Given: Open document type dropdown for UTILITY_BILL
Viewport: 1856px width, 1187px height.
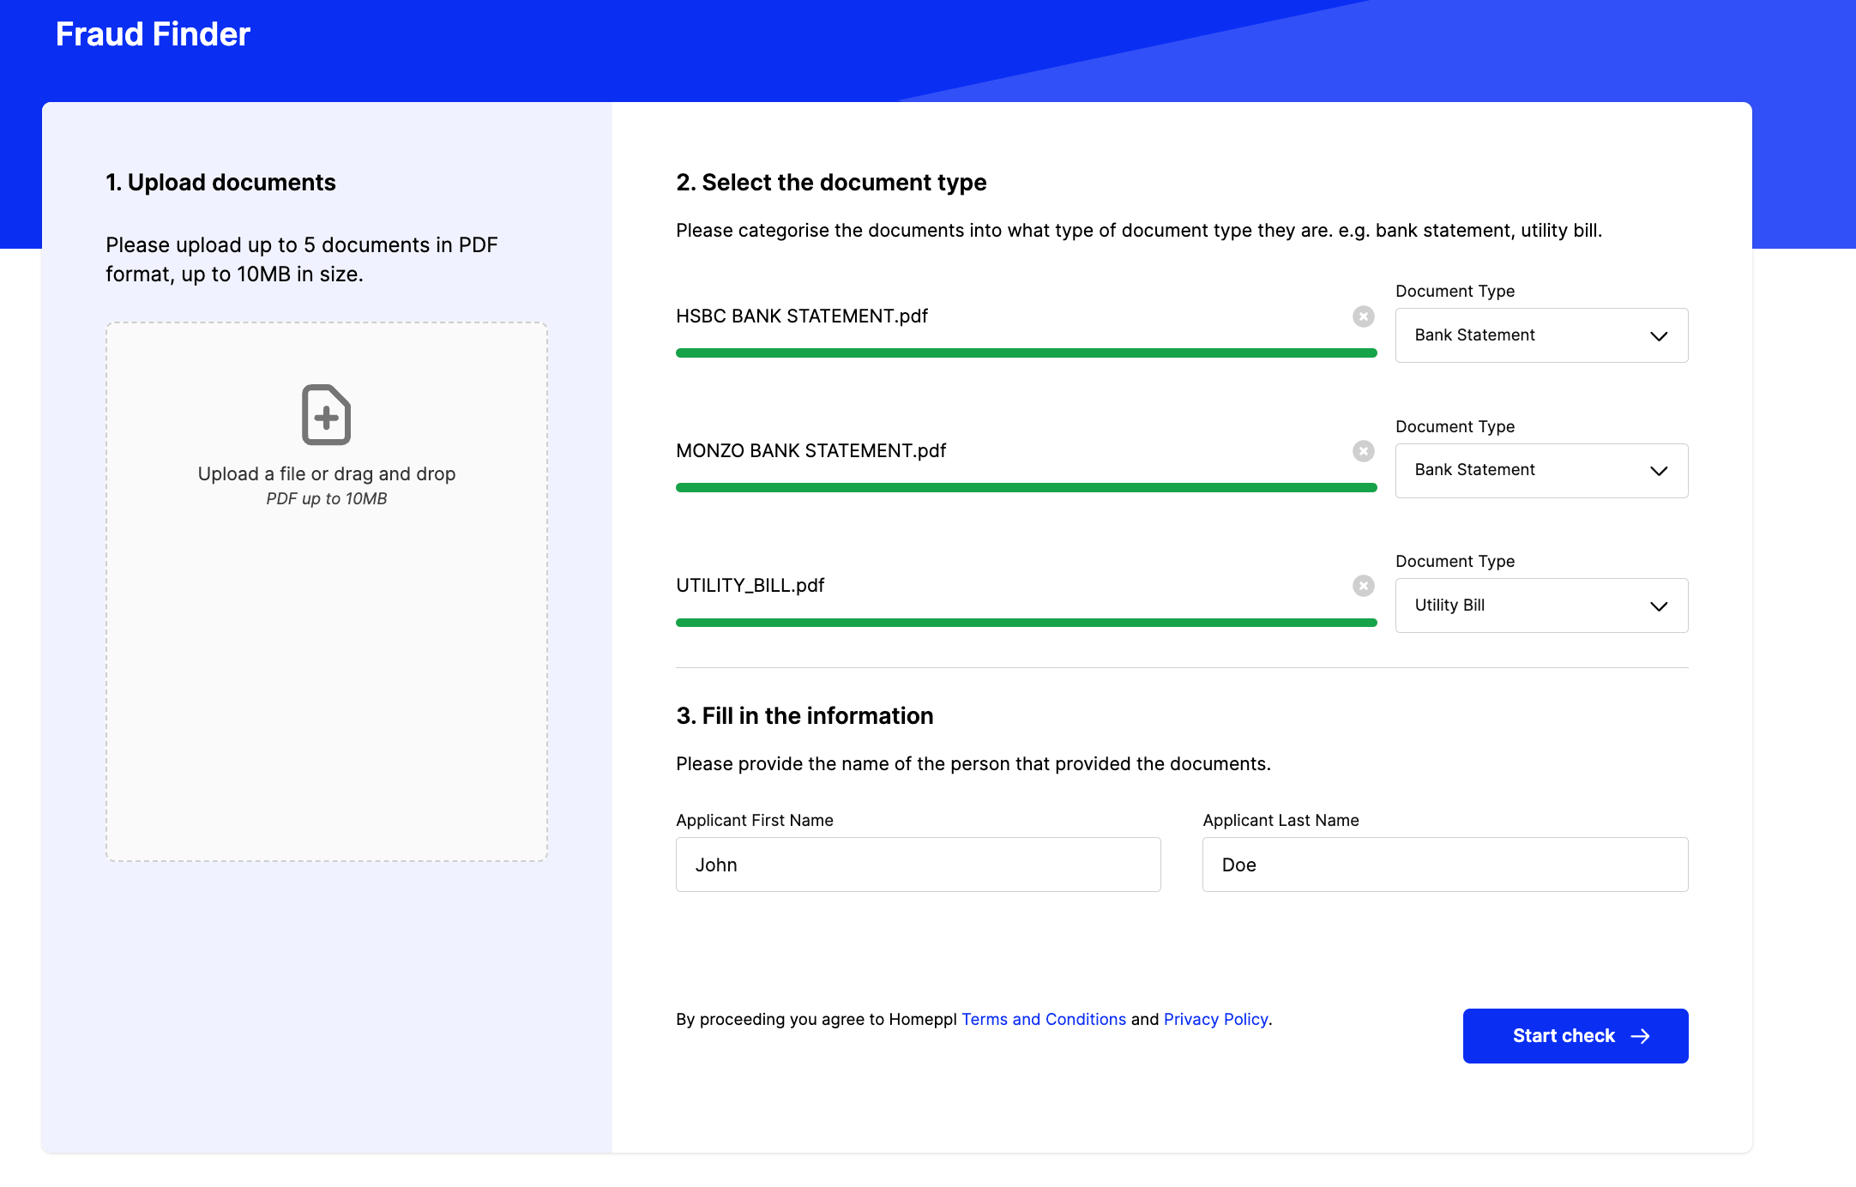Looking at the screenshot, I should (1541, 606).
